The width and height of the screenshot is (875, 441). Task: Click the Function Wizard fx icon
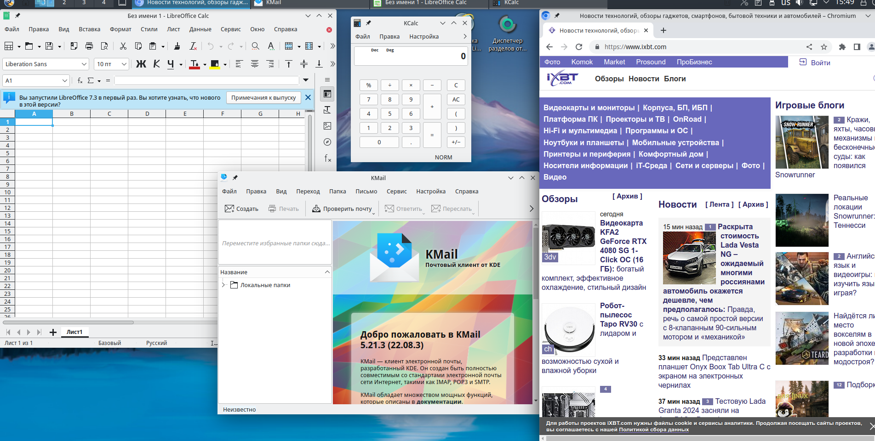tap(80, 80)
